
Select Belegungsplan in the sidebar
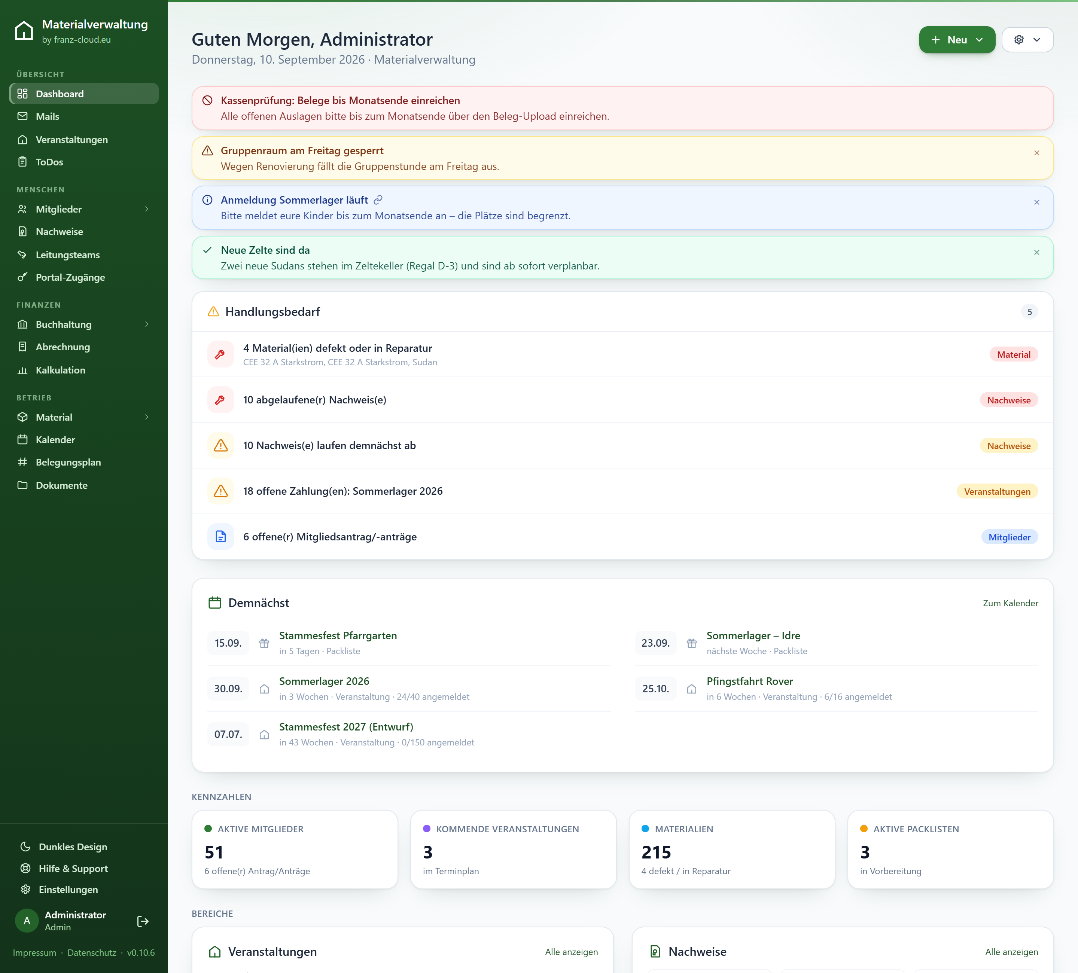84,463
